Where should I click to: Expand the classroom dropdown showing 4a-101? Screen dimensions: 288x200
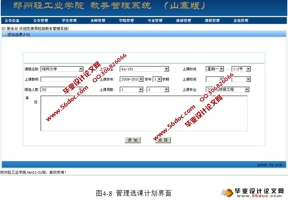coord(144,69)
